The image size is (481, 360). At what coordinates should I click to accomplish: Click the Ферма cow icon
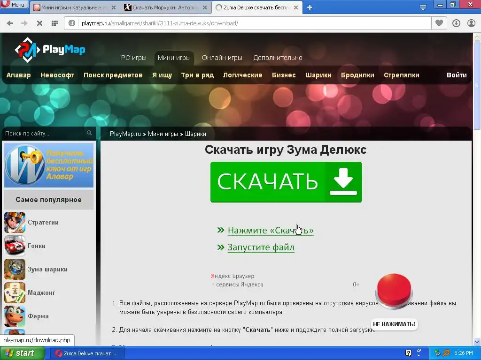(15, 316)
